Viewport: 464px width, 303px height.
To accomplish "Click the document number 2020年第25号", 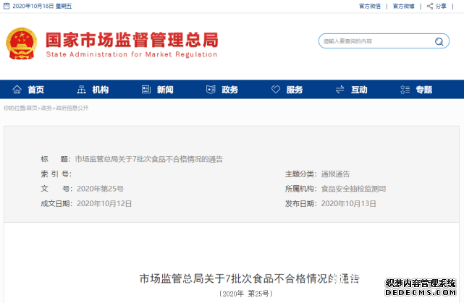I will [x=100, y=189].
